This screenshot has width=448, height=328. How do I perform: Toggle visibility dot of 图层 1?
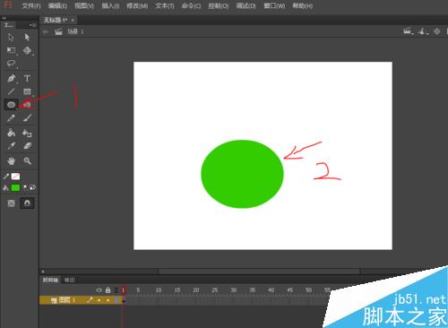[99, 300]
